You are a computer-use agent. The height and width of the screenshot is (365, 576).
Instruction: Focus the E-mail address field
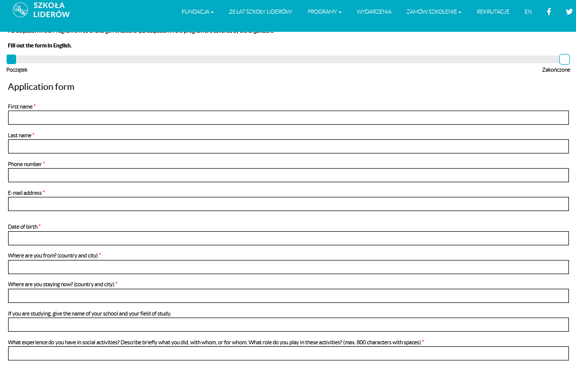coord(289,204)
